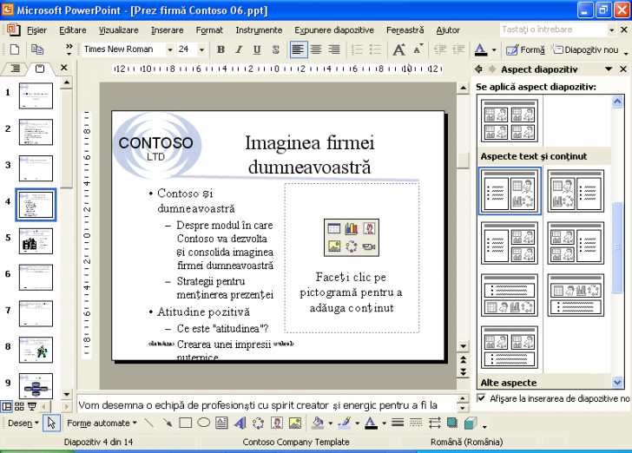Apply font color on drawing toolbar
The image size is (632, 453).
tap(371, 423)
